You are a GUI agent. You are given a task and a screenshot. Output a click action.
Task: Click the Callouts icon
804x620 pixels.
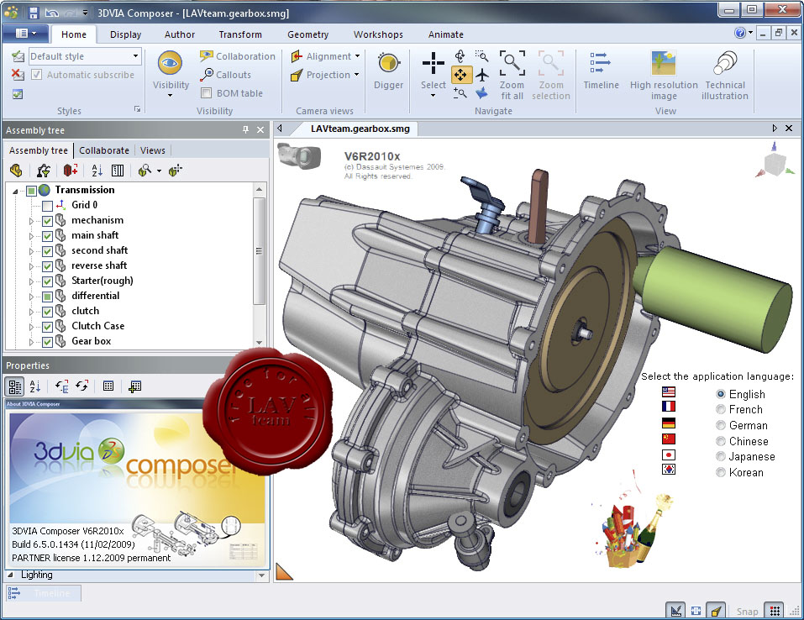coord(206,75)
